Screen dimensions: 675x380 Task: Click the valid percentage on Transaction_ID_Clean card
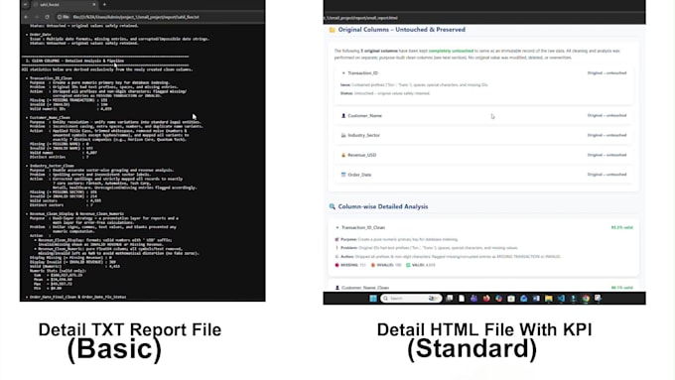click(x=622, y=227)
